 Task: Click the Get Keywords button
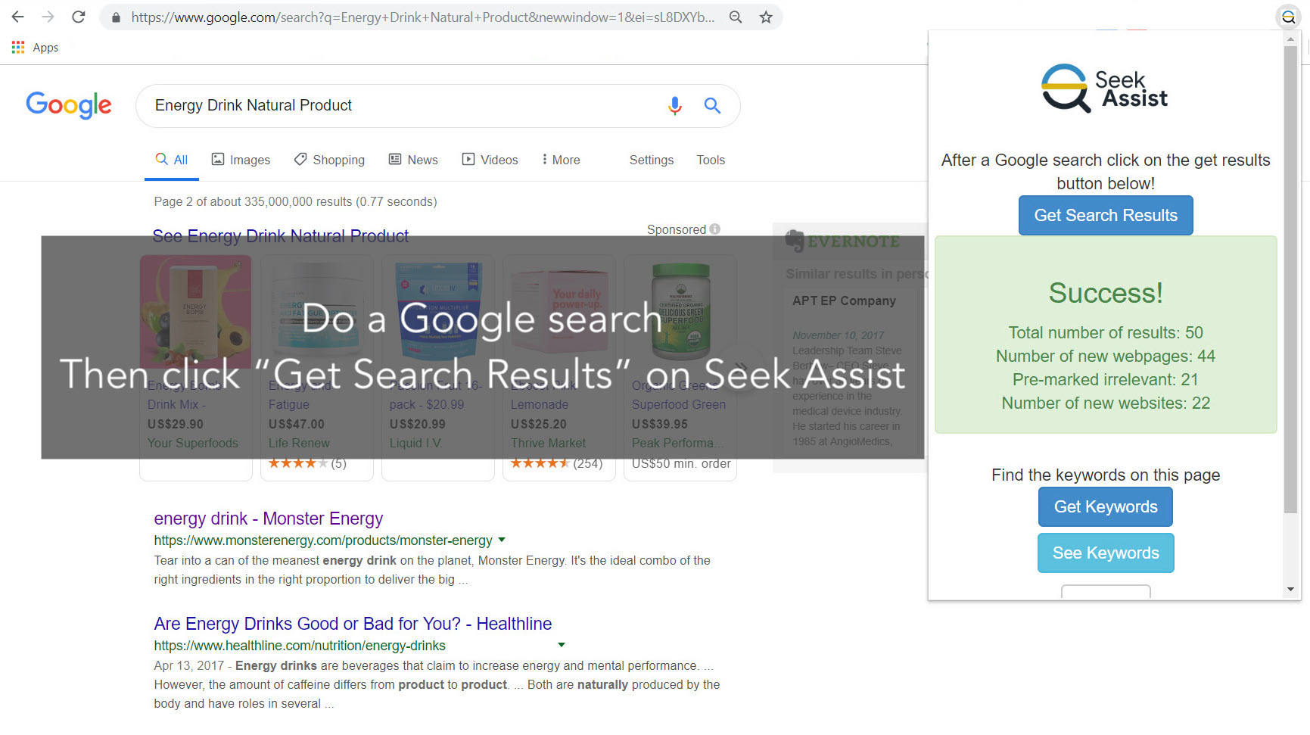tap(1106, 507)
